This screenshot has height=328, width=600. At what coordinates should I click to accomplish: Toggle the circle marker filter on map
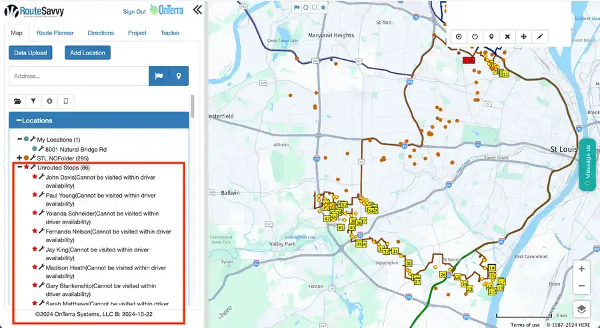click(x=306, y=7)
